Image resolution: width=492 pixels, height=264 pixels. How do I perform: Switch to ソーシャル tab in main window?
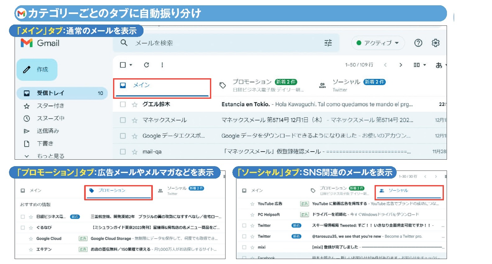pos(353,85)
